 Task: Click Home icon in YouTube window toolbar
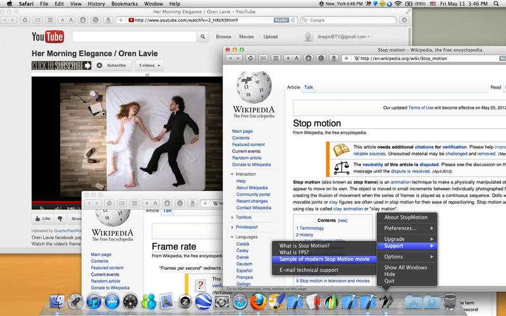pos(25,20)
